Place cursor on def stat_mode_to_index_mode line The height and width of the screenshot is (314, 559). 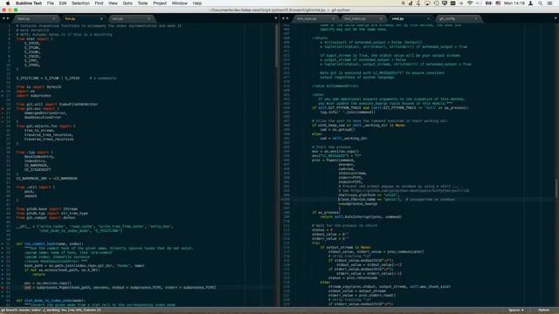51,300
